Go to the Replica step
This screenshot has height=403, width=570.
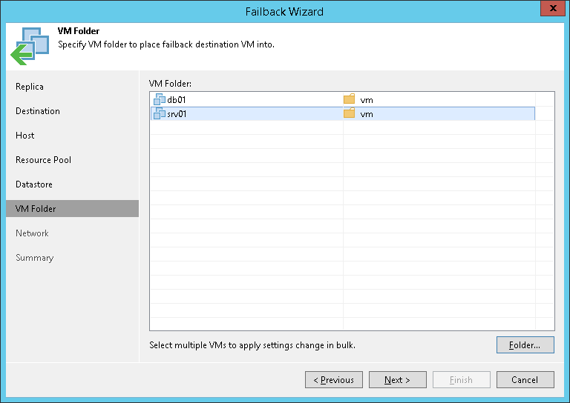pos(30,87)
